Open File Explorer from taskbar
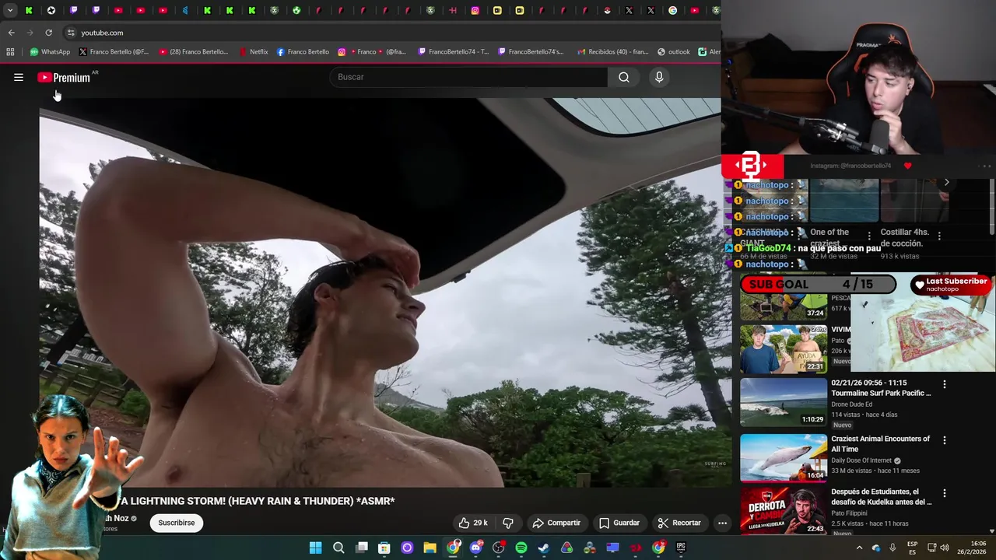 (430, 548)
